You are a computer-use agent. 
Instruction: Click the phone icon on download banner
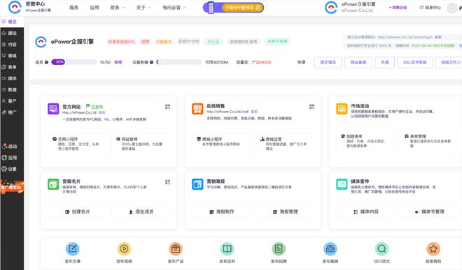coord(211,8)
